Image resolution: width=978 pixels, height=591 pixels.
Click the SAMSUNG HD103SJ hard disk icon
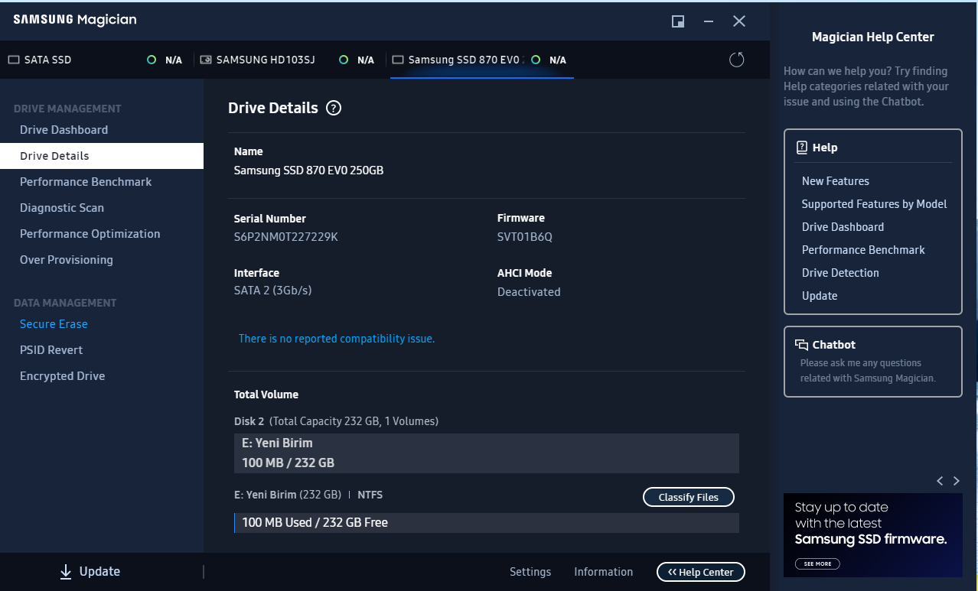(206, 60)
